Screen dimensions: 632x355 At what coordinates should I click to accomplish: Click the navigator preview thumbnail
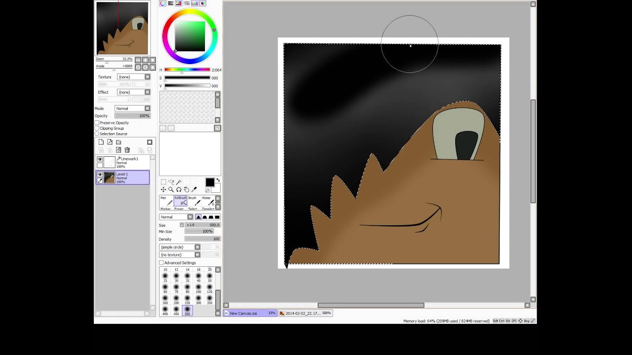(x=122, y=28)
